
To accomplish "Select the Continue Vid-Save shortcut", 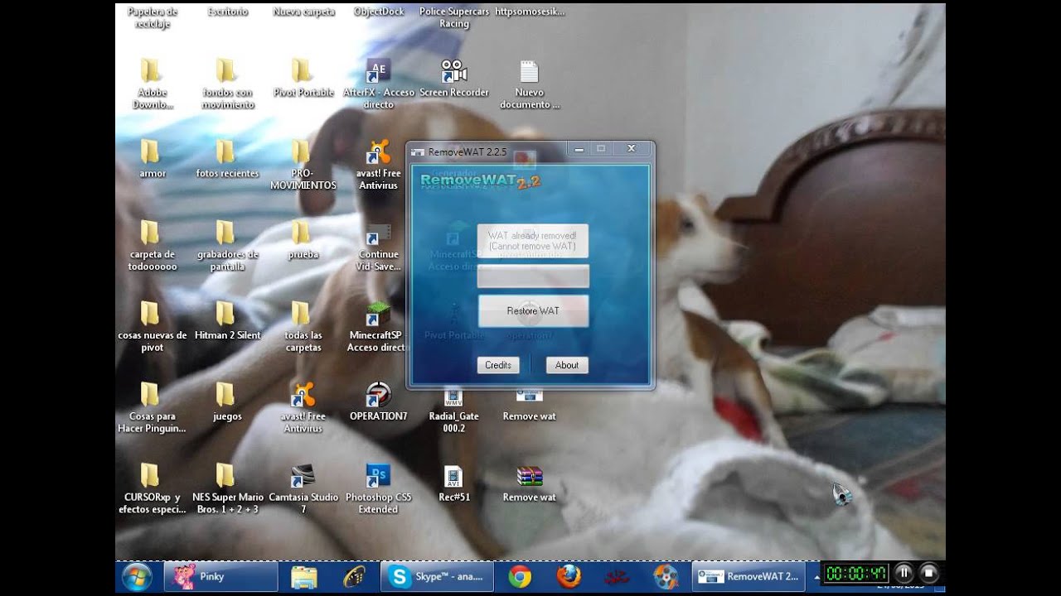I will (378, 233).
